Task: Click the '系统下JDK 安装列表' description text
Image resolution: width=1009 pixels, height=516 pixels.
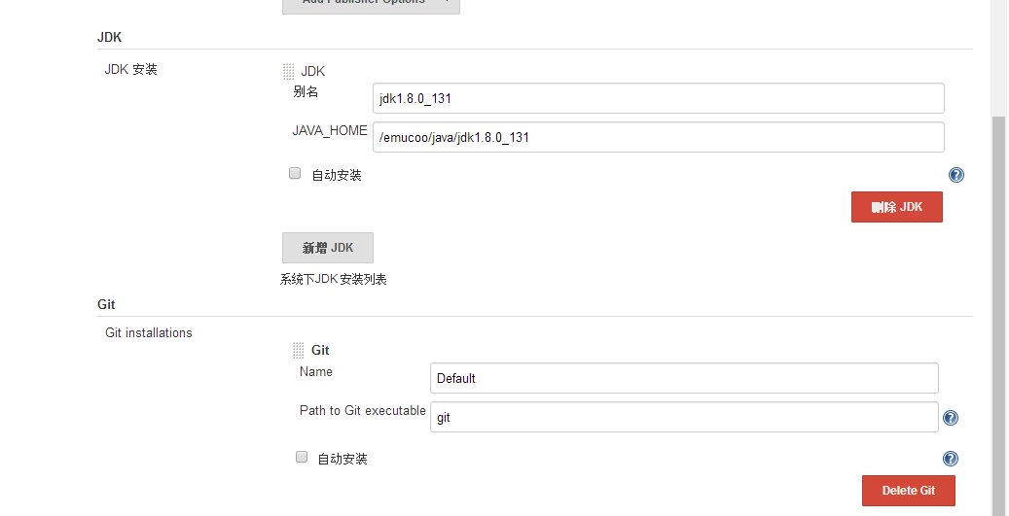Action: point(334,279)
